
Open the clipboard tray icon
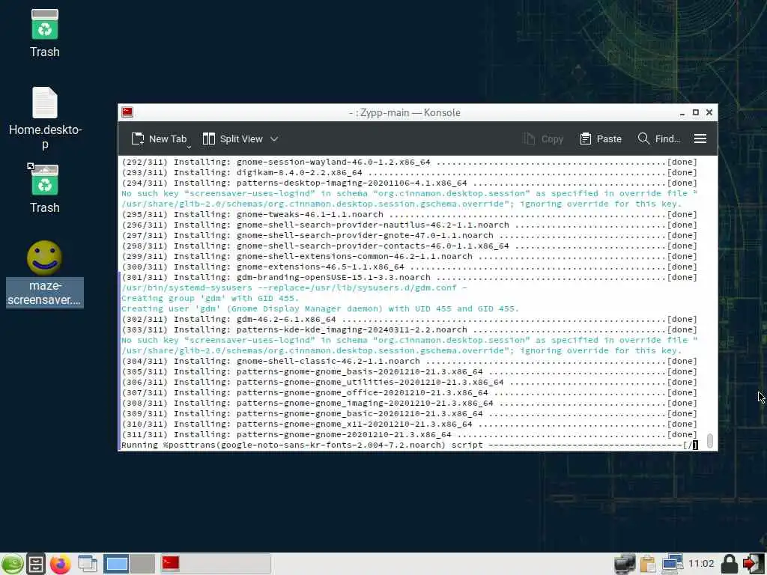[x=648, y=565]
